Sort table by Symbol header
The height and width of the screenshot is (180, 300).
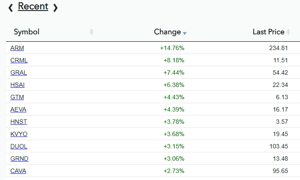coord(27,32)
